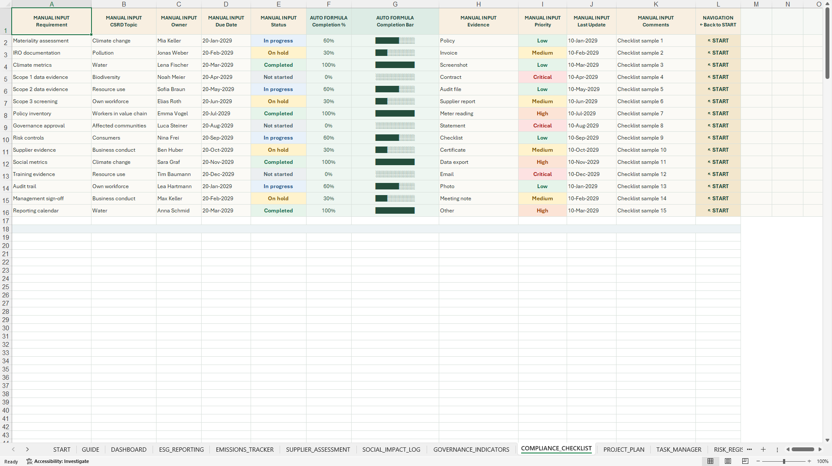The height and width of the screenshot is (466, 832).
Task: Click START link in Reporting calendar row
Action: coord(718,211)
